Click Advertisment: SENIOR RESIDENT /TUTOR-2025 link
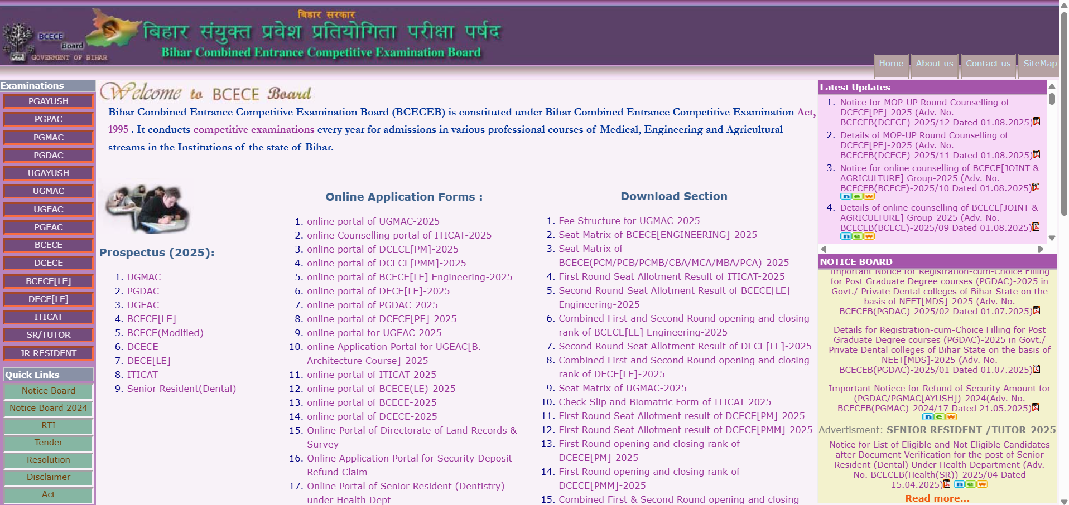The width and height of the screenshot is (1069, 505). coord(937,430)
